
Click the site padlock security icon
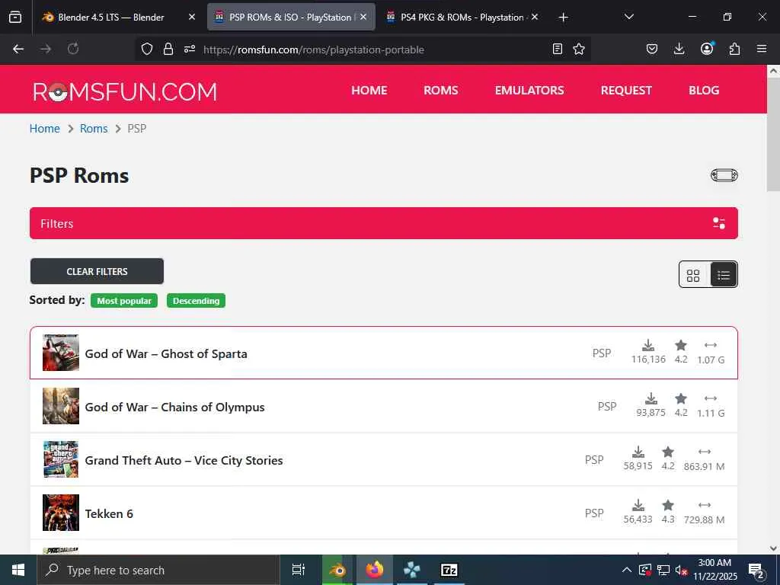tap(168, 49)
